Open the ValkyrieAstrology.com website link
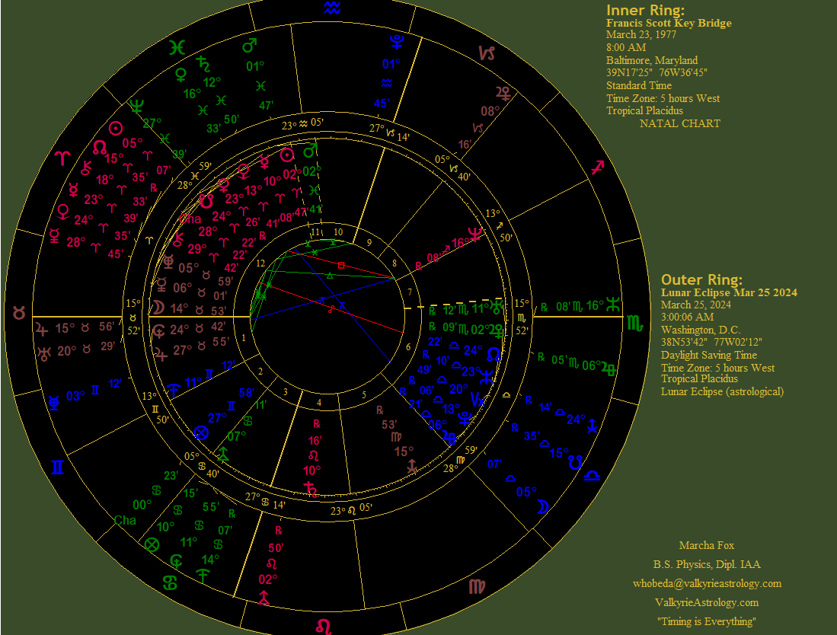 707,602
